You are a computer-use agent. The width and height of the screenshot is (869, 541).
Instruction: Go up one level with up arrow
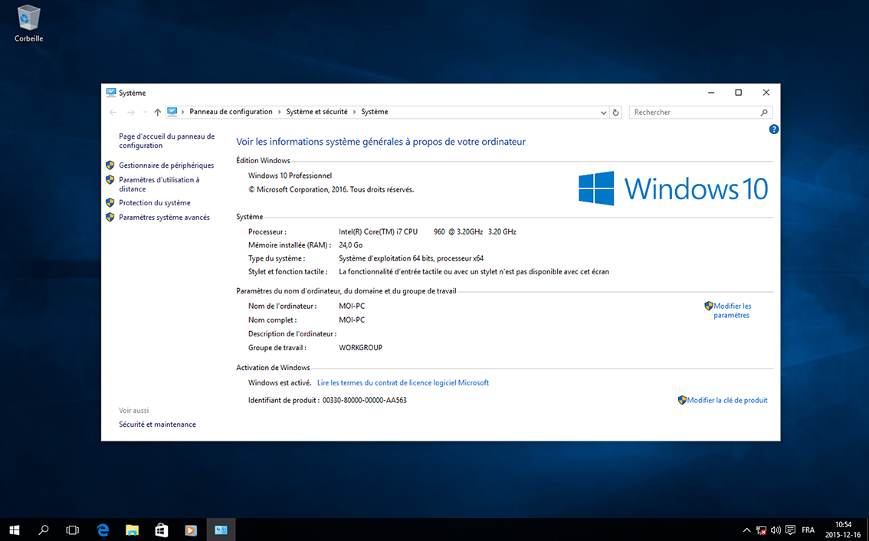157,112
